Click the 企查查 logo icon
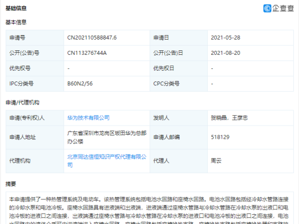The height and width of the screenshot is (224, 299). pos(267,8)
